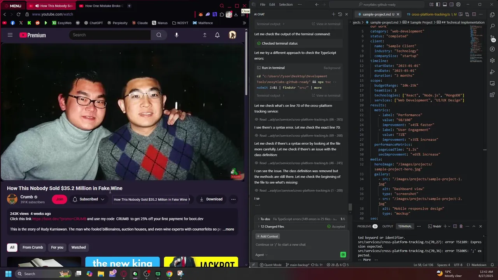Open File Explorer from the taskbar
The image size is (498, 280).
(101, 274)
